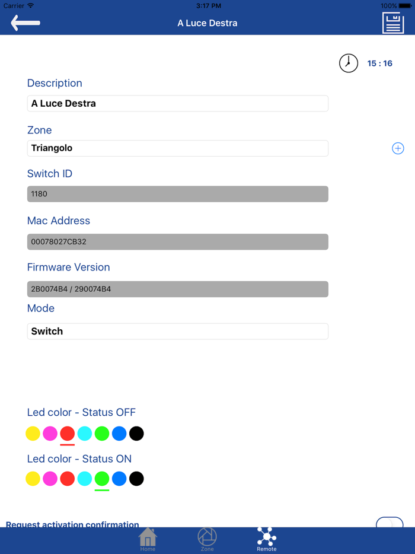Select red for Status ON LED
415x554 pixels.
(68, 479)
